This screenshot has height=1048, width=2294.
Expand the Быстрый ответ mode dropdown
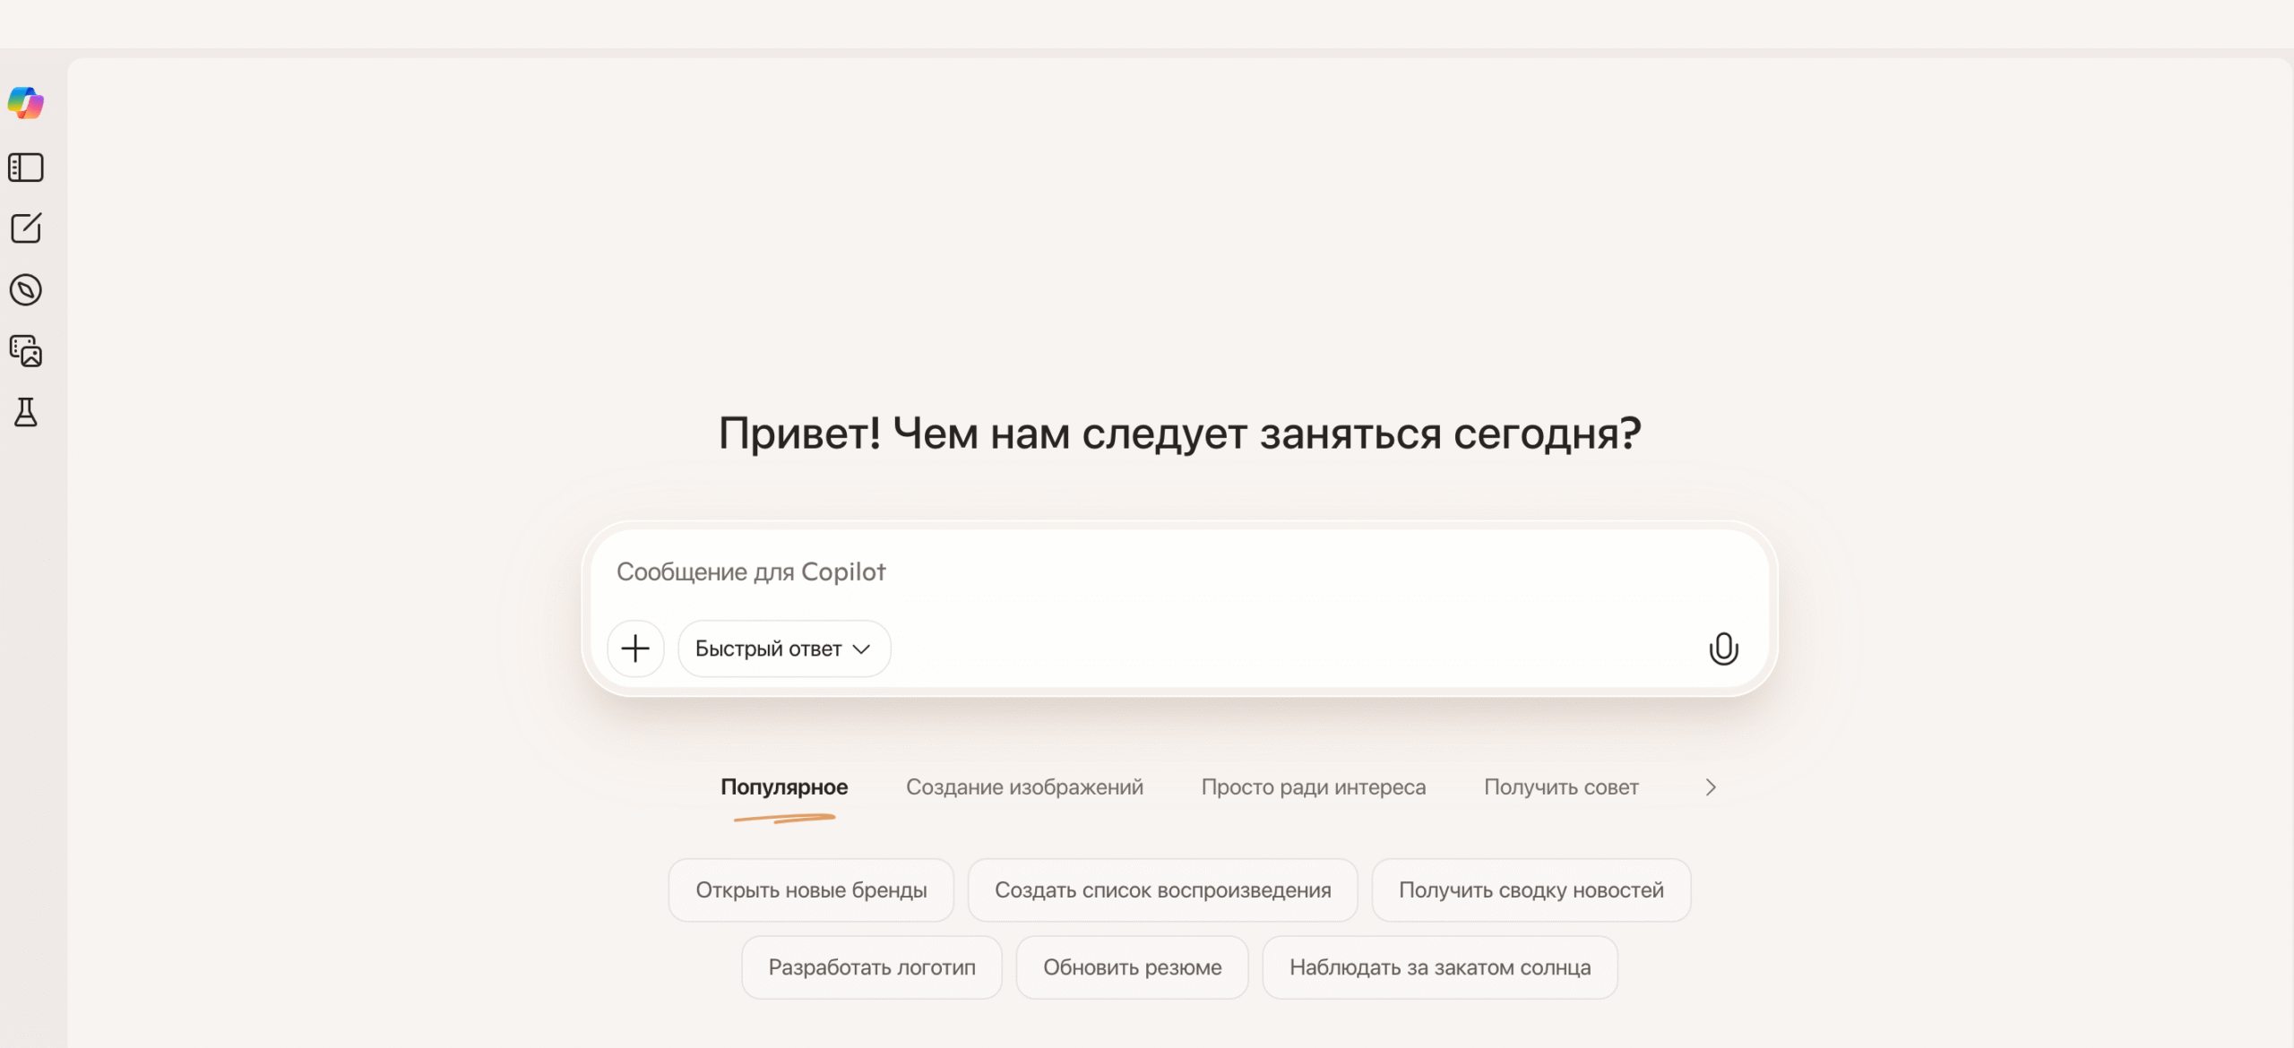point(783,649)
